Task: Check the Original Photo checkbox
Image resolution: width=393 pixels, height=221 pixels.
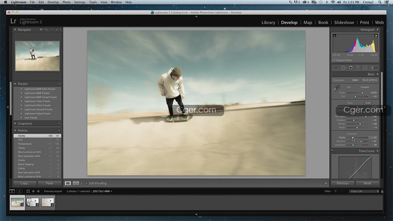Action: click(x=334, y=60)
